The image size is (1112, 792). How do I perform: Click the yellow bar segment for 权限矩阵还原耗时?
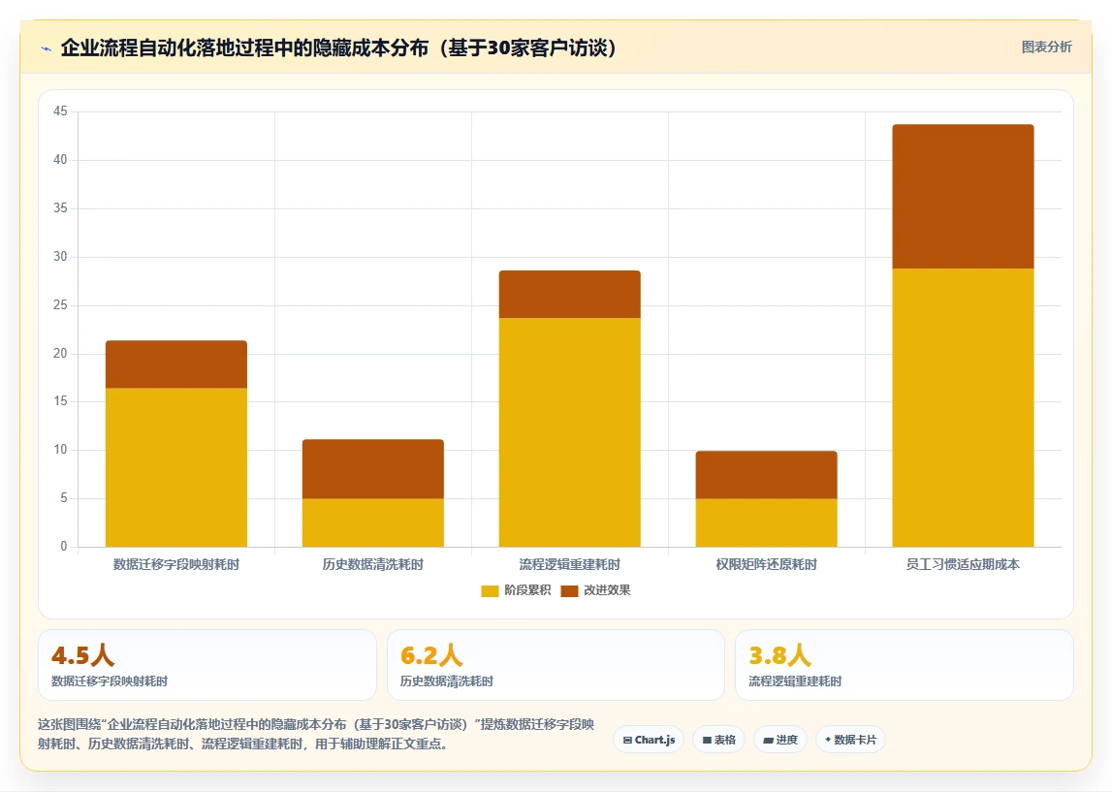click(x=766, y=523)
